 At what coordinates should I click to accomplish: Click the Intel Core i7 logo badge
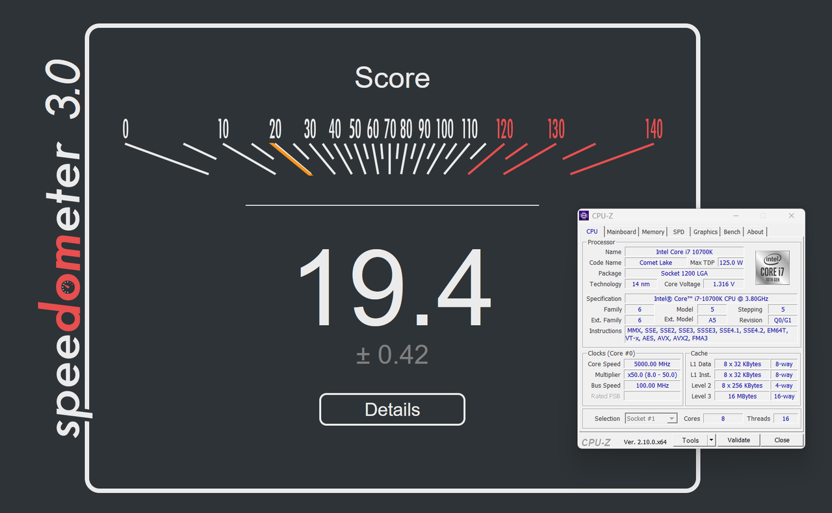click(772, 267)
